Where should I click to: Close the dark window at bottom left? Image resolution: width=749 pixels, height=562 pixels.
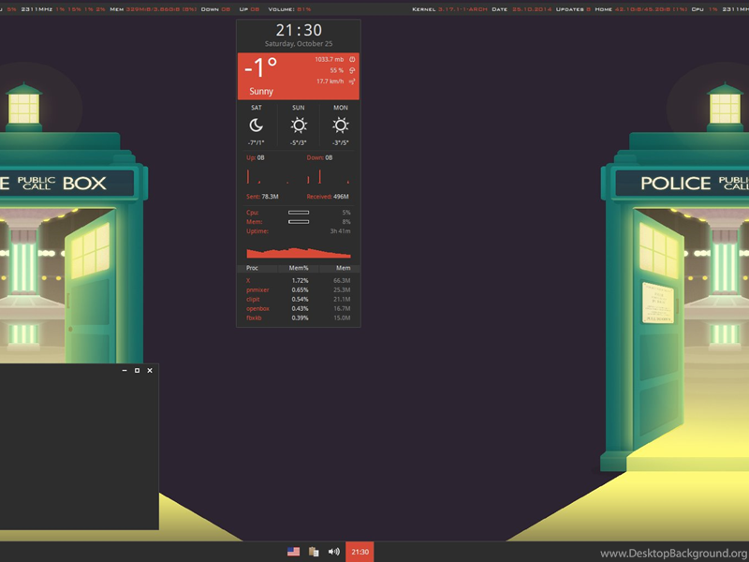pyautogui.click(x=150, y=371)
